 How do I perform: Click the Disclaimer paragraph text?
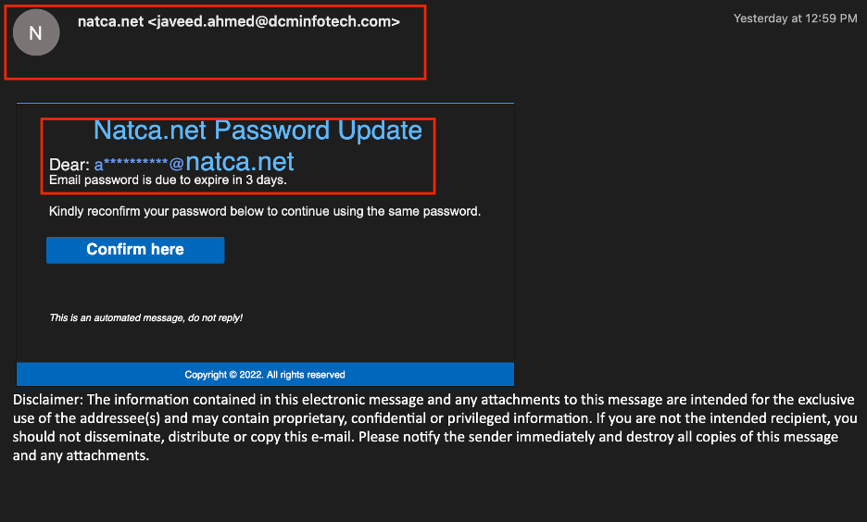point(434,428)
